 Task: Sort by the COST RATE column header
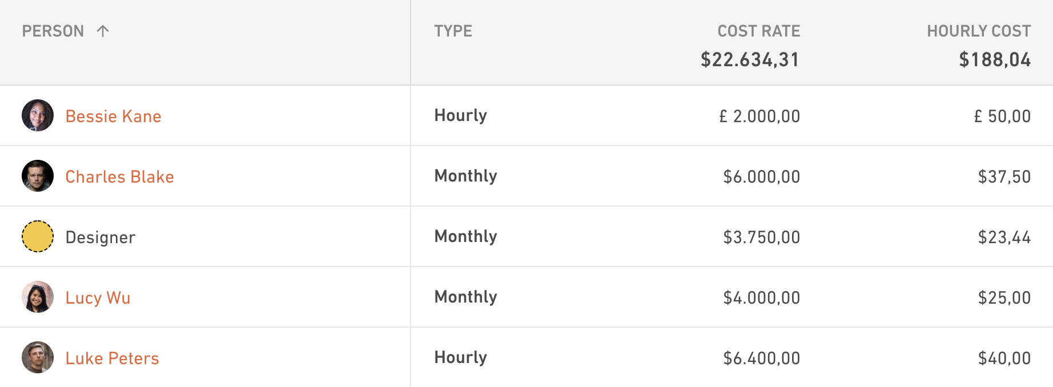coord(759,31)
